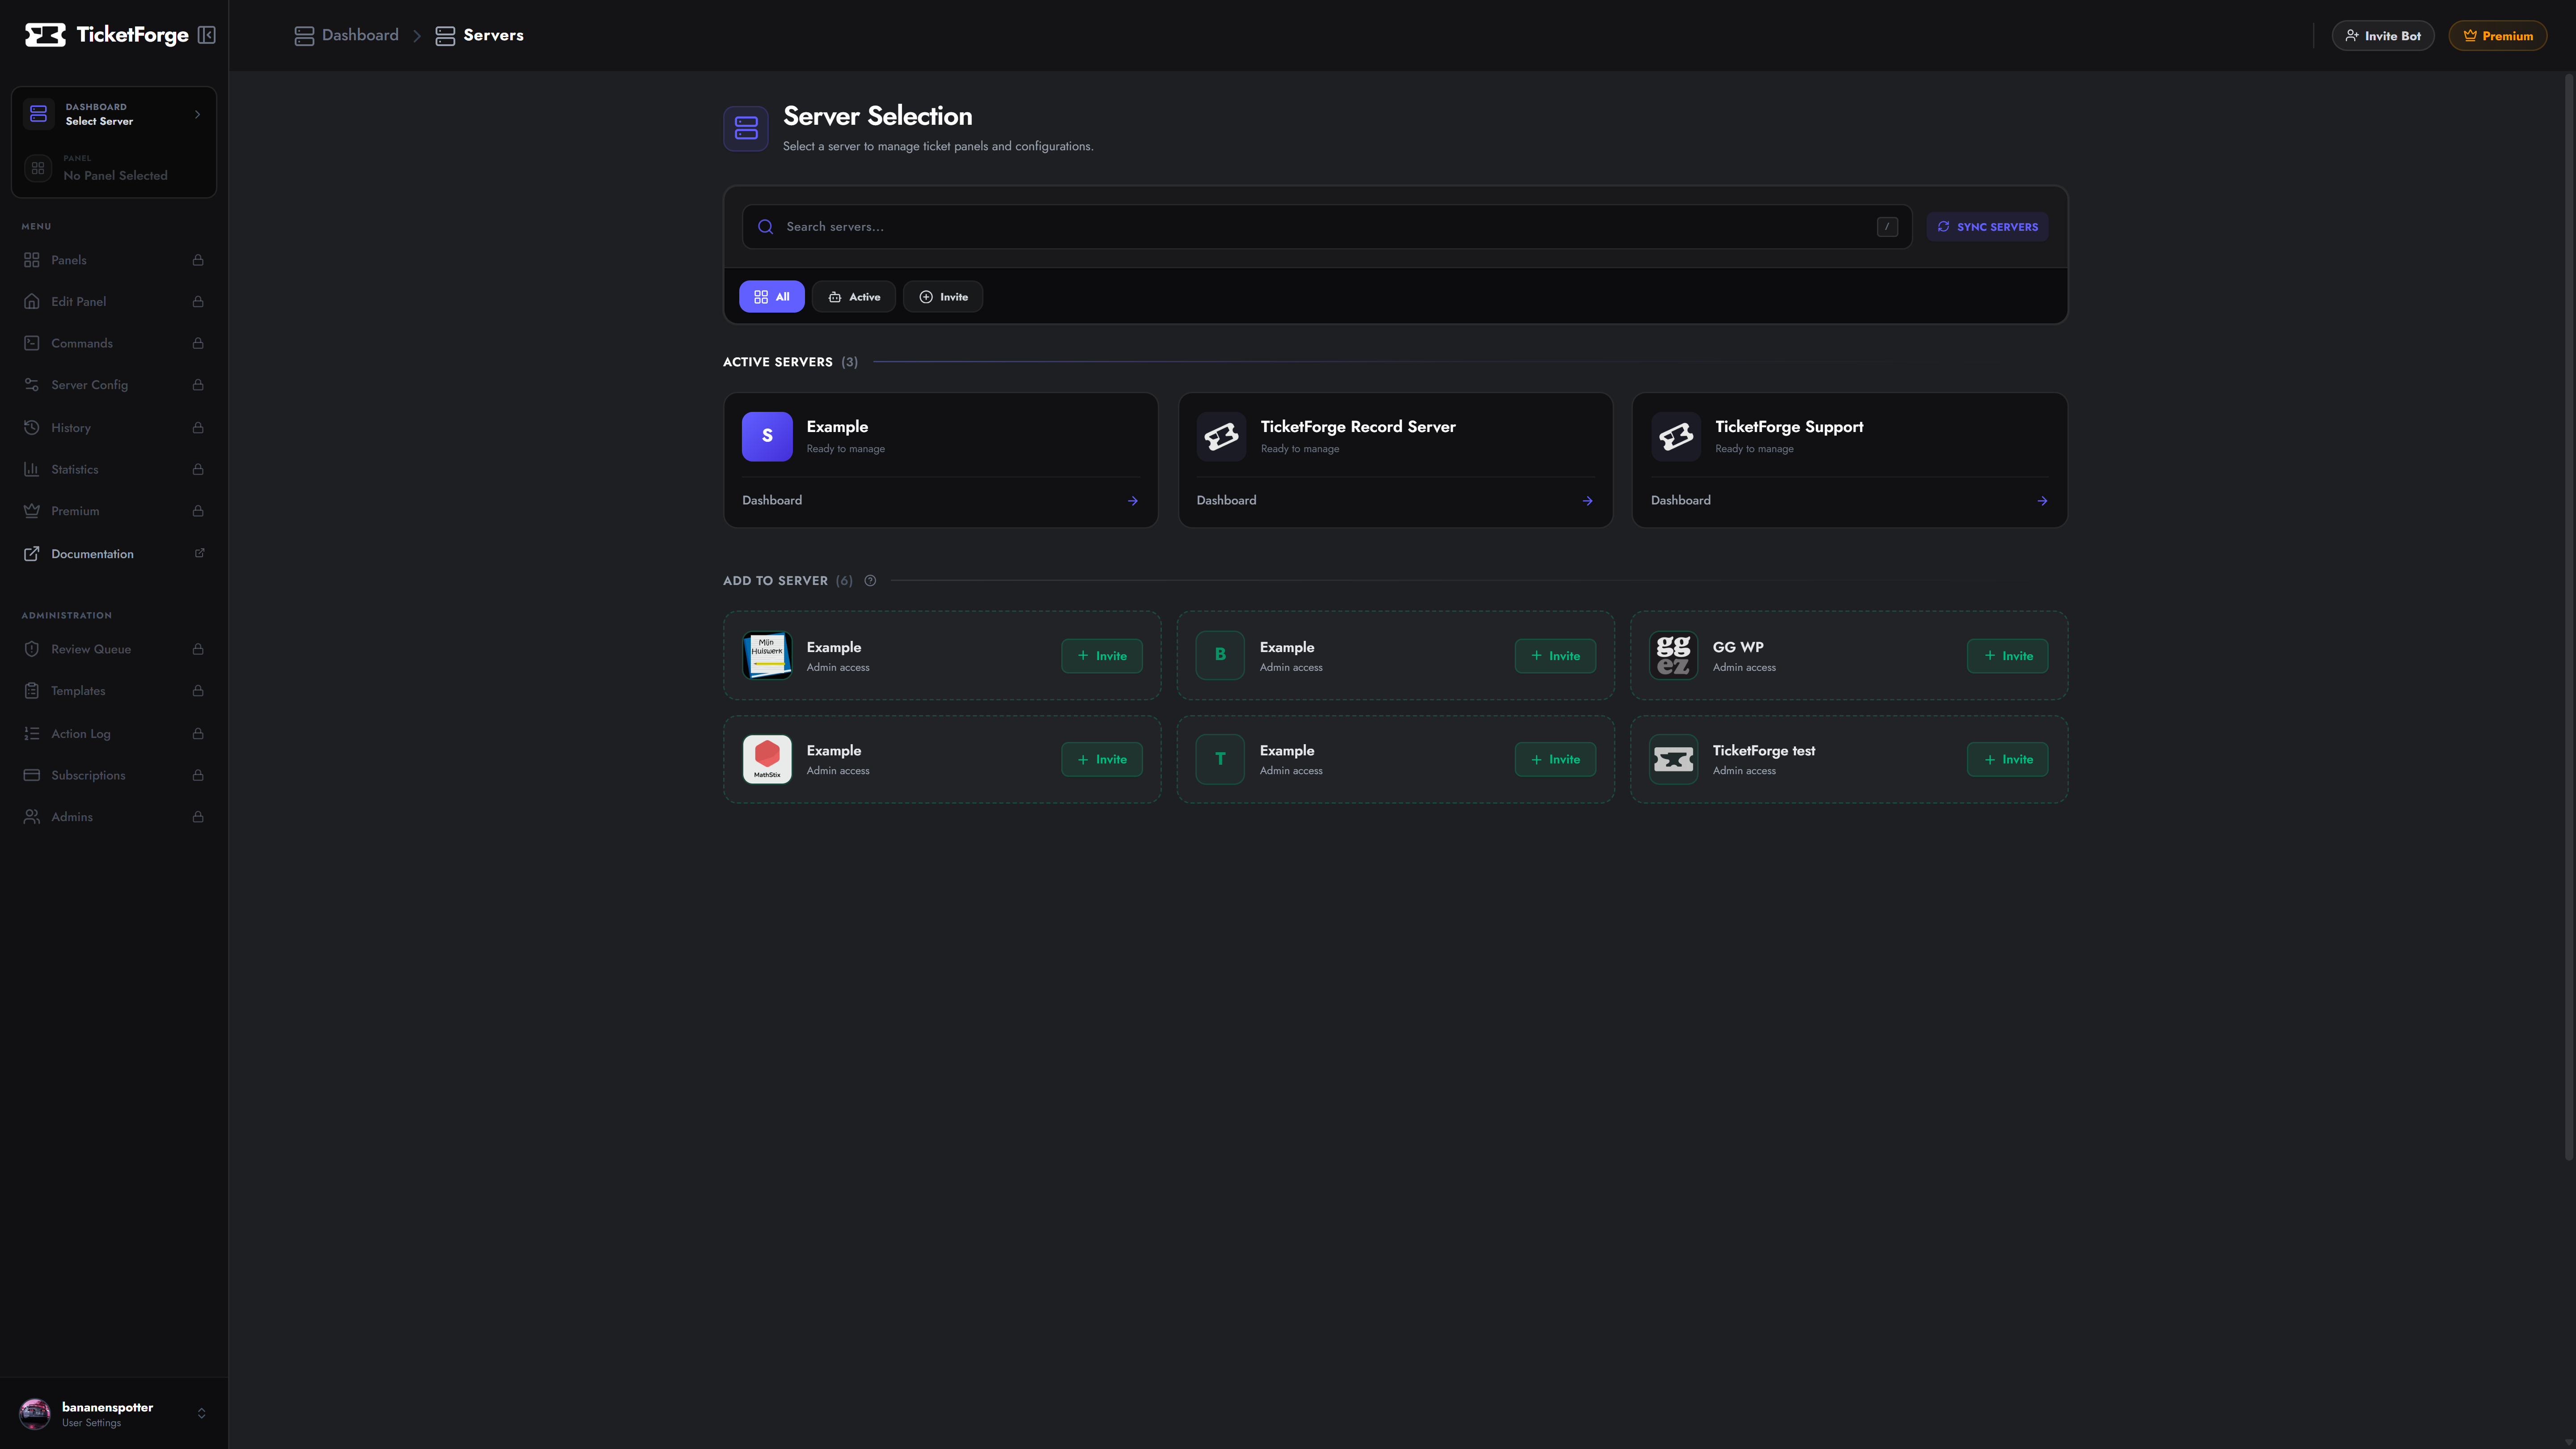Screen dimensions: 2576x1449
Task: Invite the bot to Example server with T avatar
Action: click(1555, 760)
